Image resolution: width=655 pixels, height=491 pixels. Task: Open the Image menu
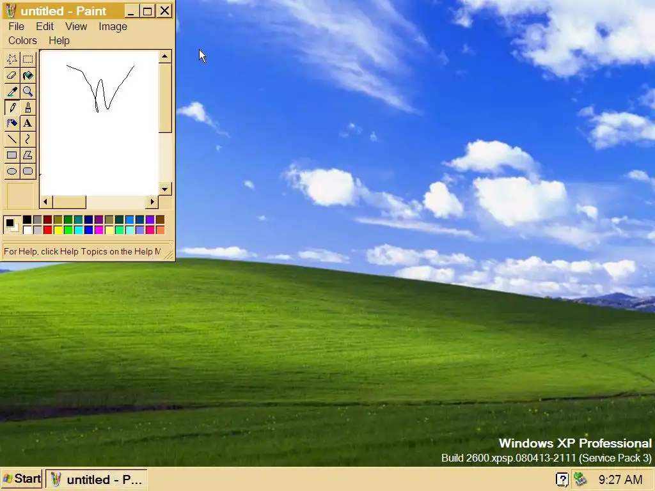pos(113,26)
